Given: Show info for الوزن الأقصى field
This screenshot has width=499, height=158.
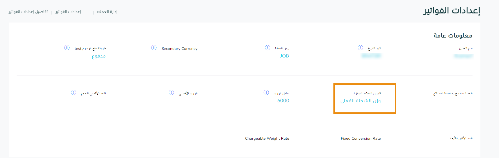Looking at the screenshot, I should (171, 92).
